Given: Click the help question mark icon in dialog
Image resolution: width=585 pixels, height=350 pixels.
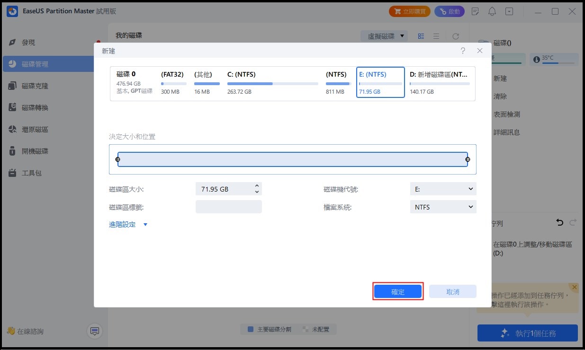Looking at the screenshot, I should pyautogui.click(x=462, y=51).
